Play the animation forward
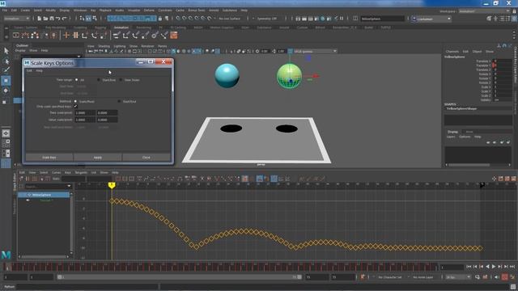 point(494,267)
